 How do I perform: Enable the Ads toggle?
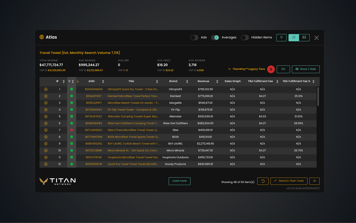(194, 37)
